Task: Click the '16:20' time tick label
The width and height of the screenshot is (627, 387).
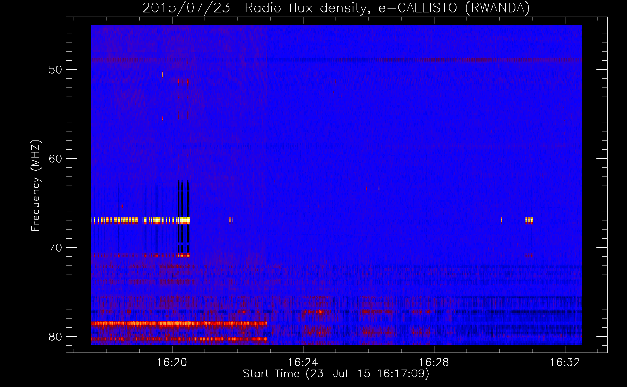Action: [172, 362]
